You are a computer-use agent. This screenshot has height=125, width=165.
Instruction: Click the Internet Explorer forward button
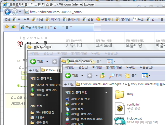[x=14, y=12]
